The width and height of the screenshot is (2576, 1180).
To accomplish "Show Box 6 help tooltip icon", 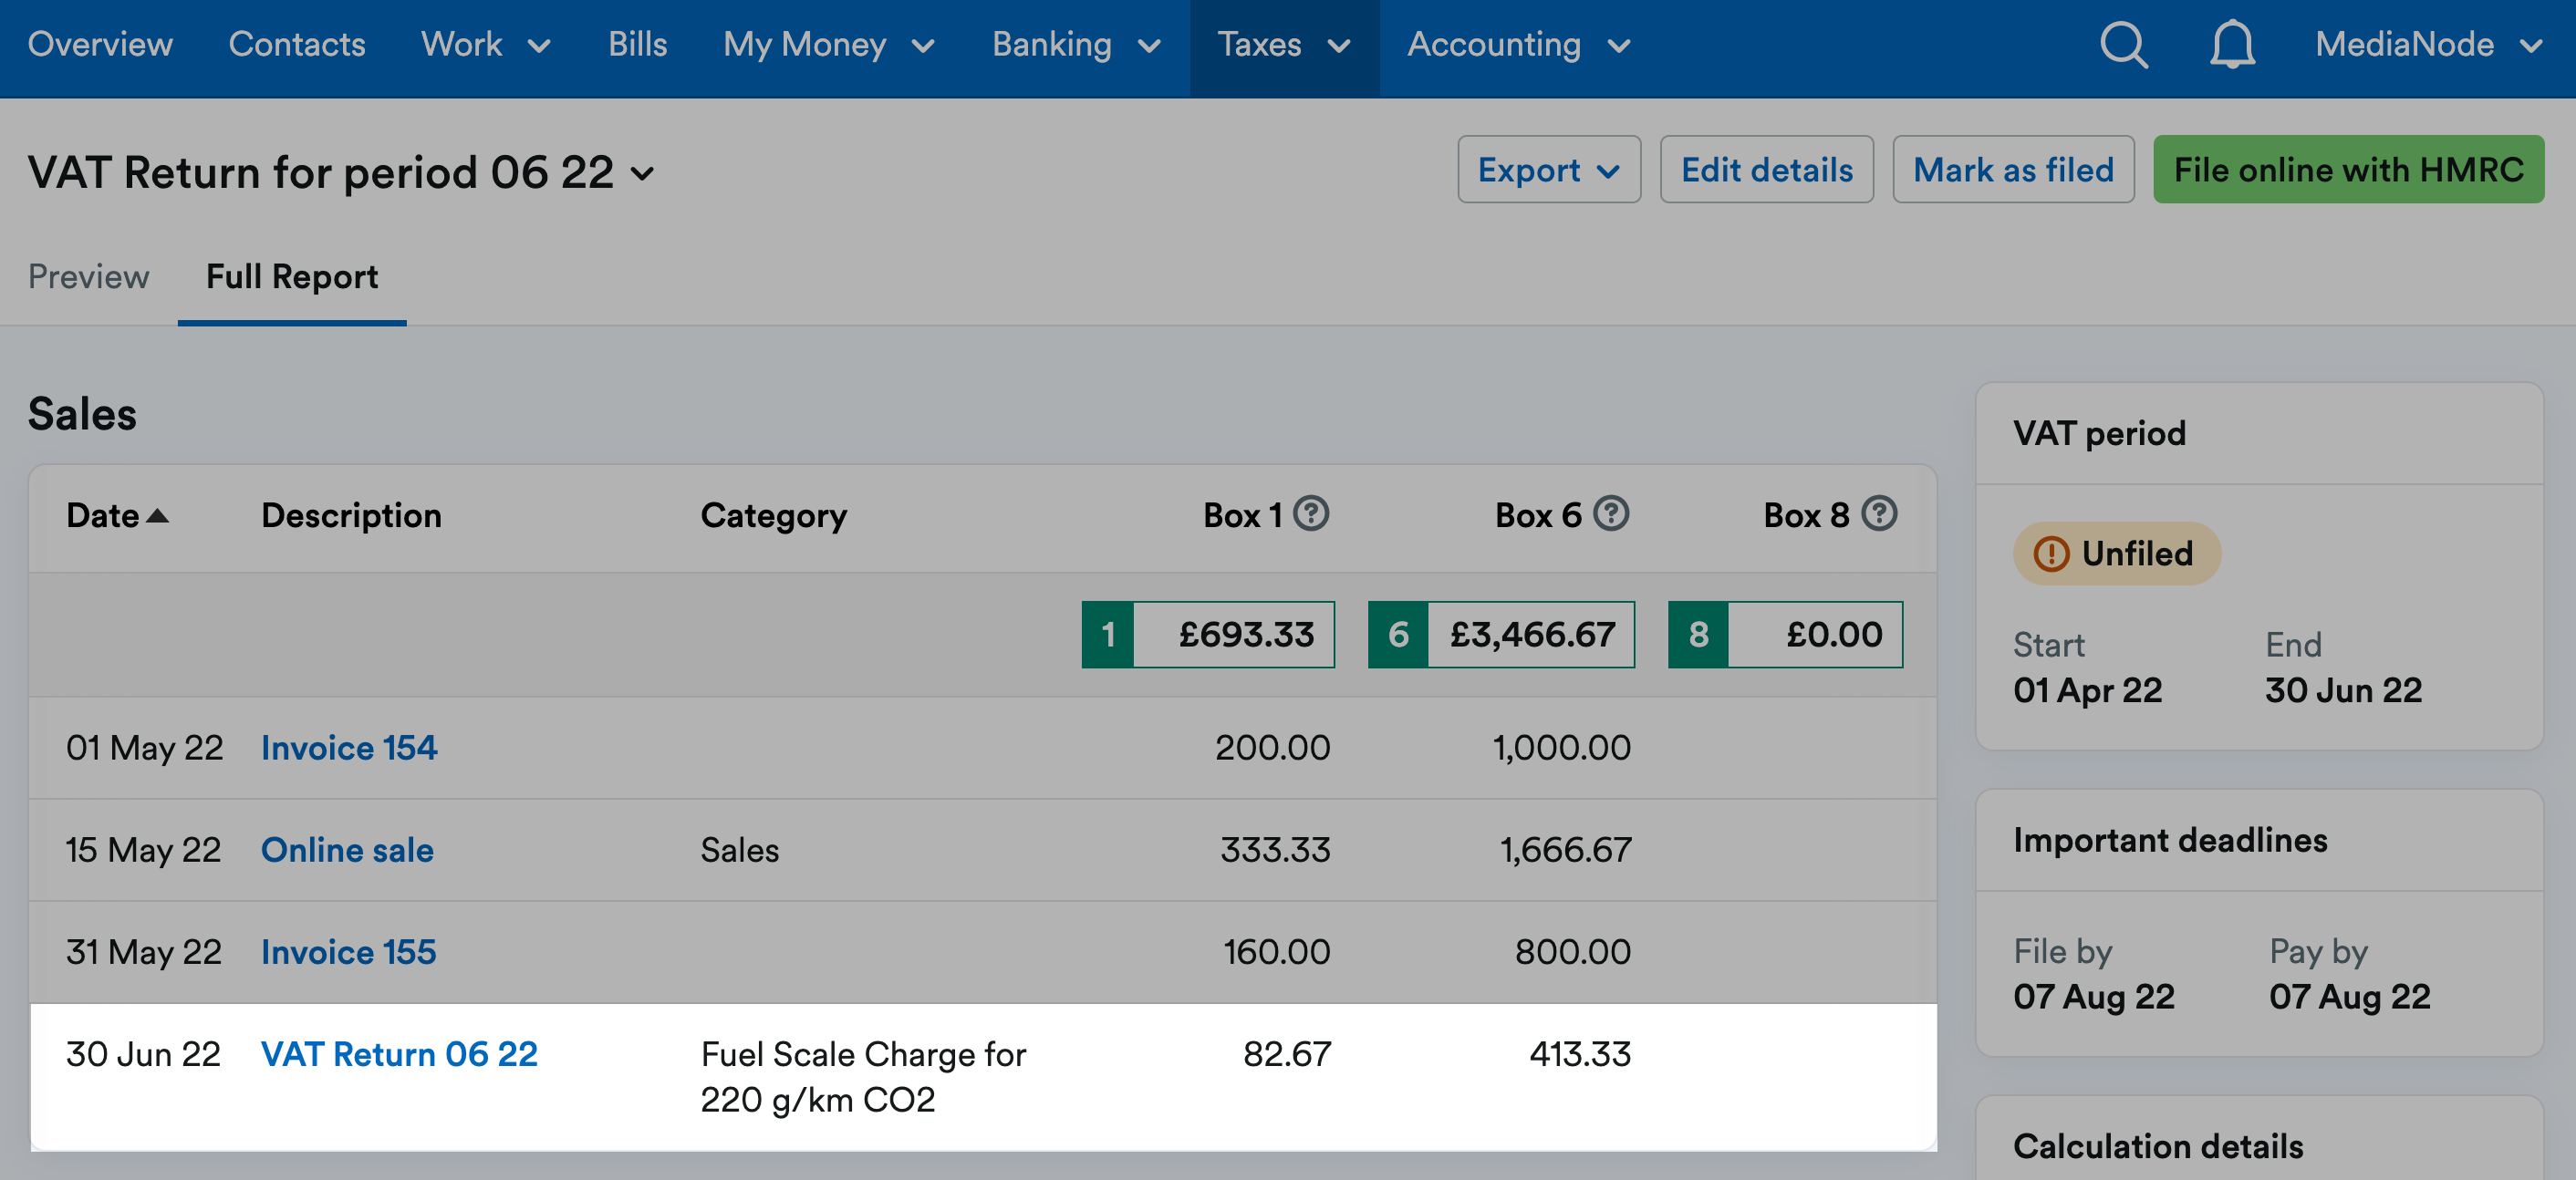I will 1611,514.
